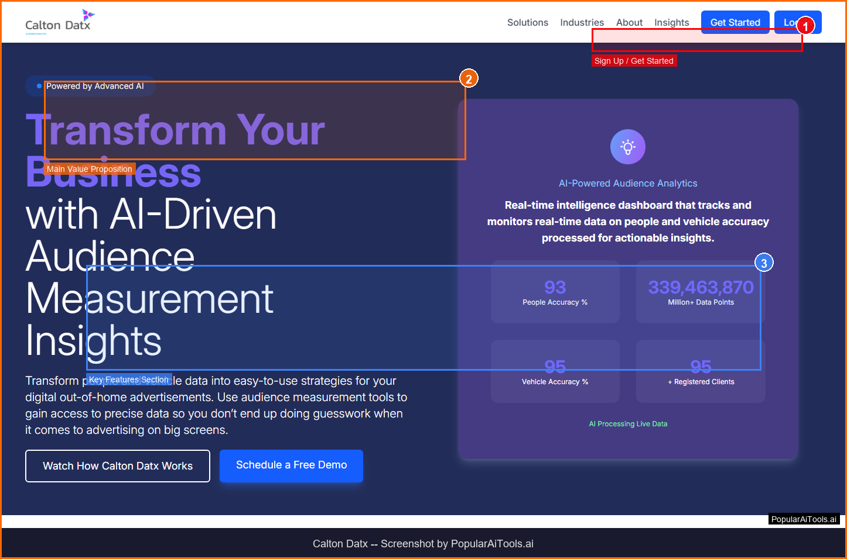Open the Industries navigation item
This screenshot has height=559, width=847.
pos(581,22)
